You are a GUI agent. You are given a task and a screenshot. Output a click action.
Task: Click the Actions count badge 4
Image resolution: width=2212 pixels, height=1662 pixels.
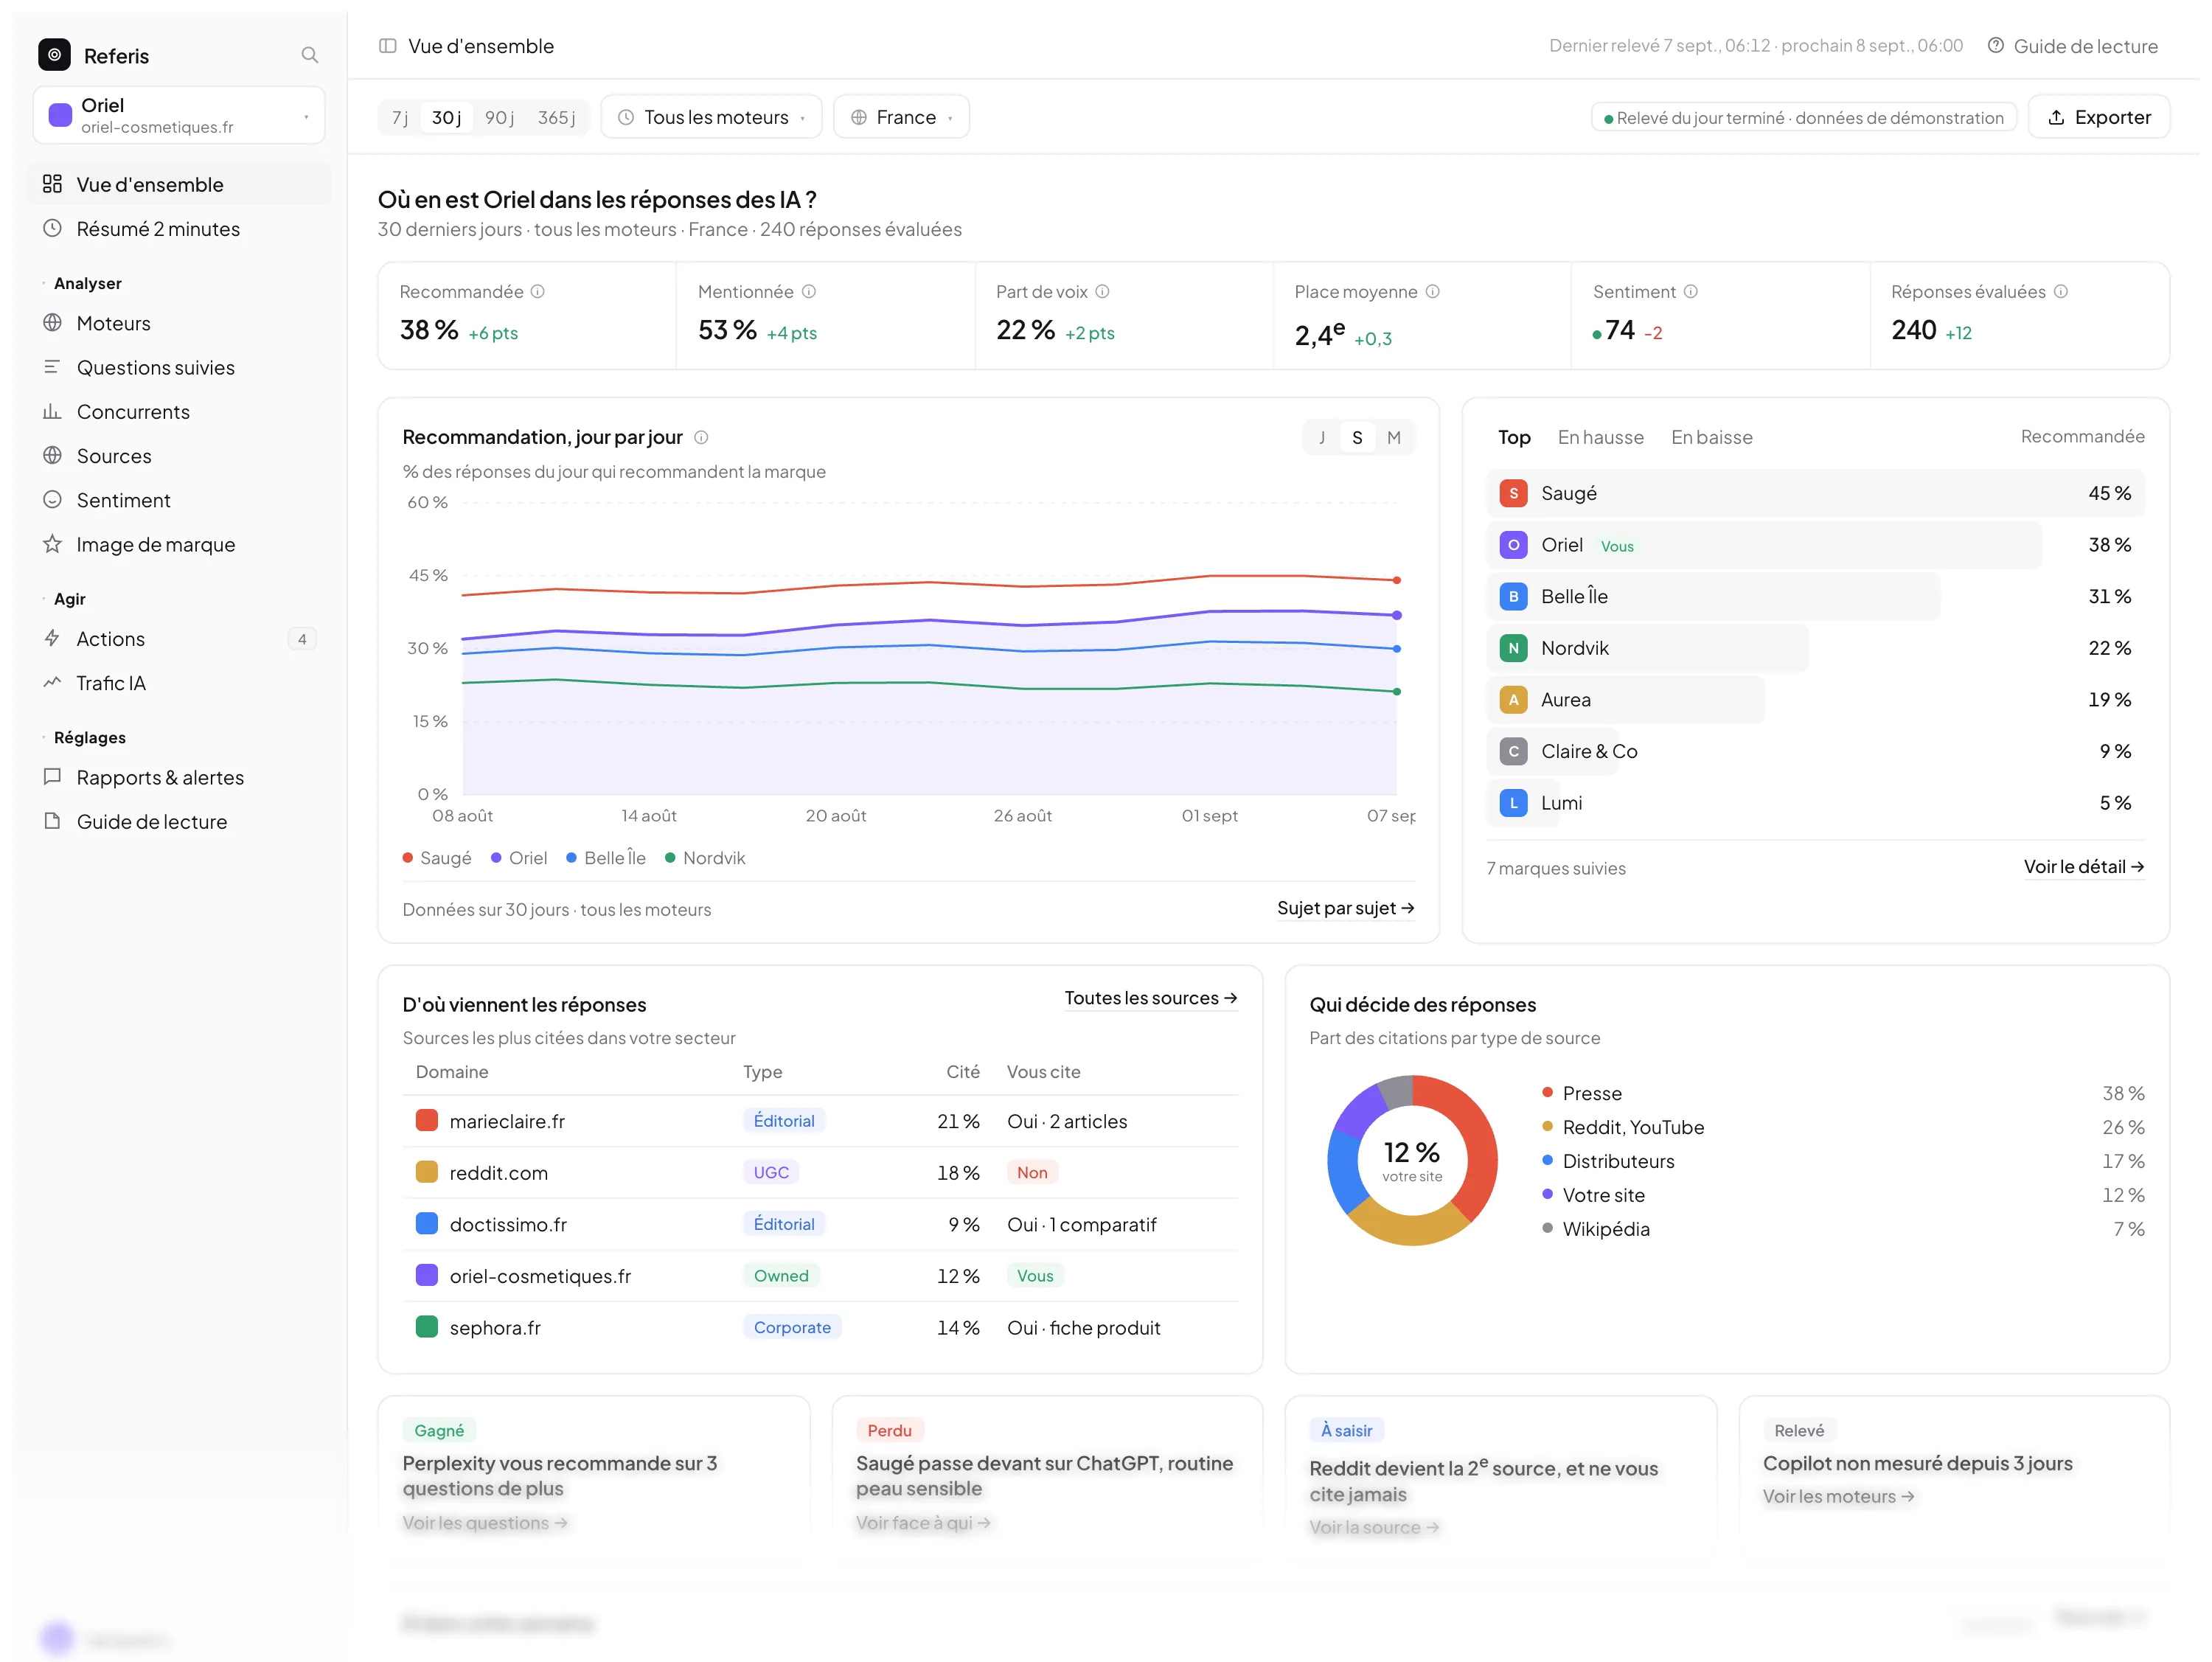point(302,638)
